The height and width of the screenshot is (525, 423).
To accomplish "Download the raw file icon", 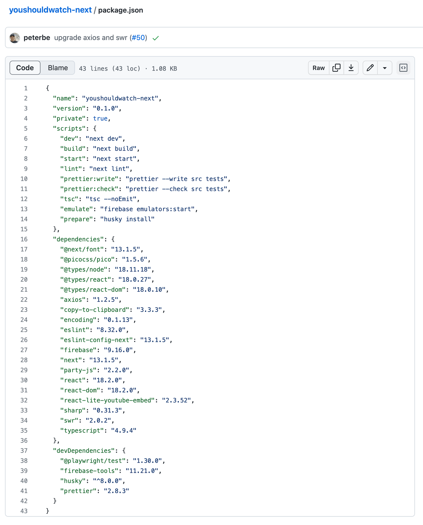I will (351, 68).
